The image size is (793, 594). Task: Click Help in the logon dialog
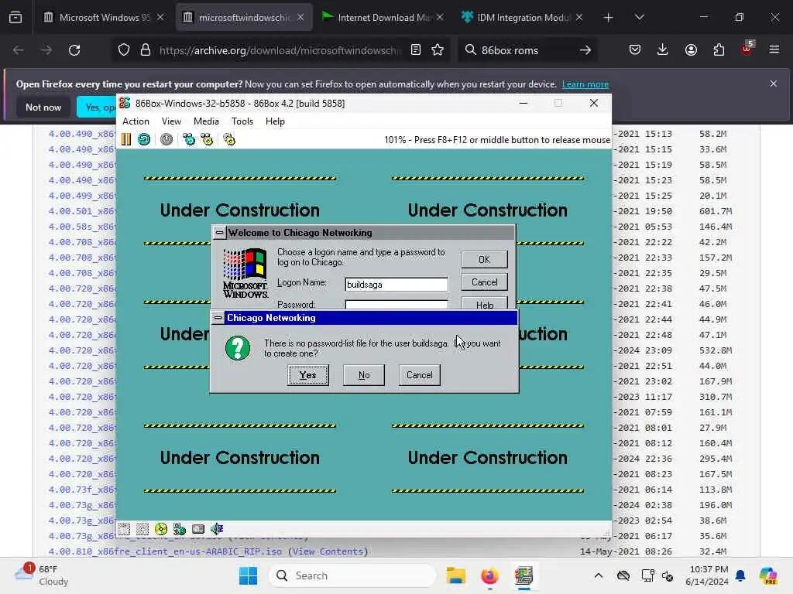click(x=484, y=303)
